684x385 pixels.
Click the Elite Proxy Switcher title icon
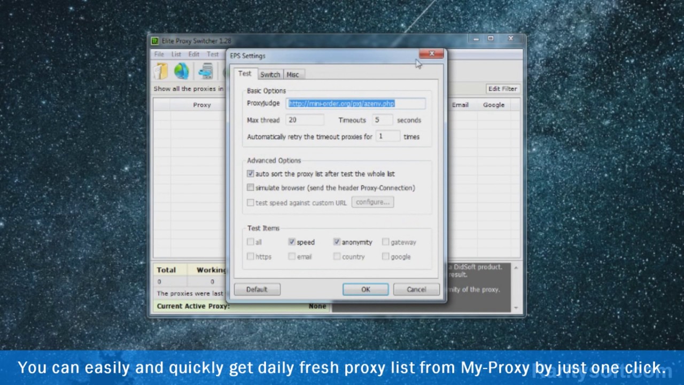155,41
